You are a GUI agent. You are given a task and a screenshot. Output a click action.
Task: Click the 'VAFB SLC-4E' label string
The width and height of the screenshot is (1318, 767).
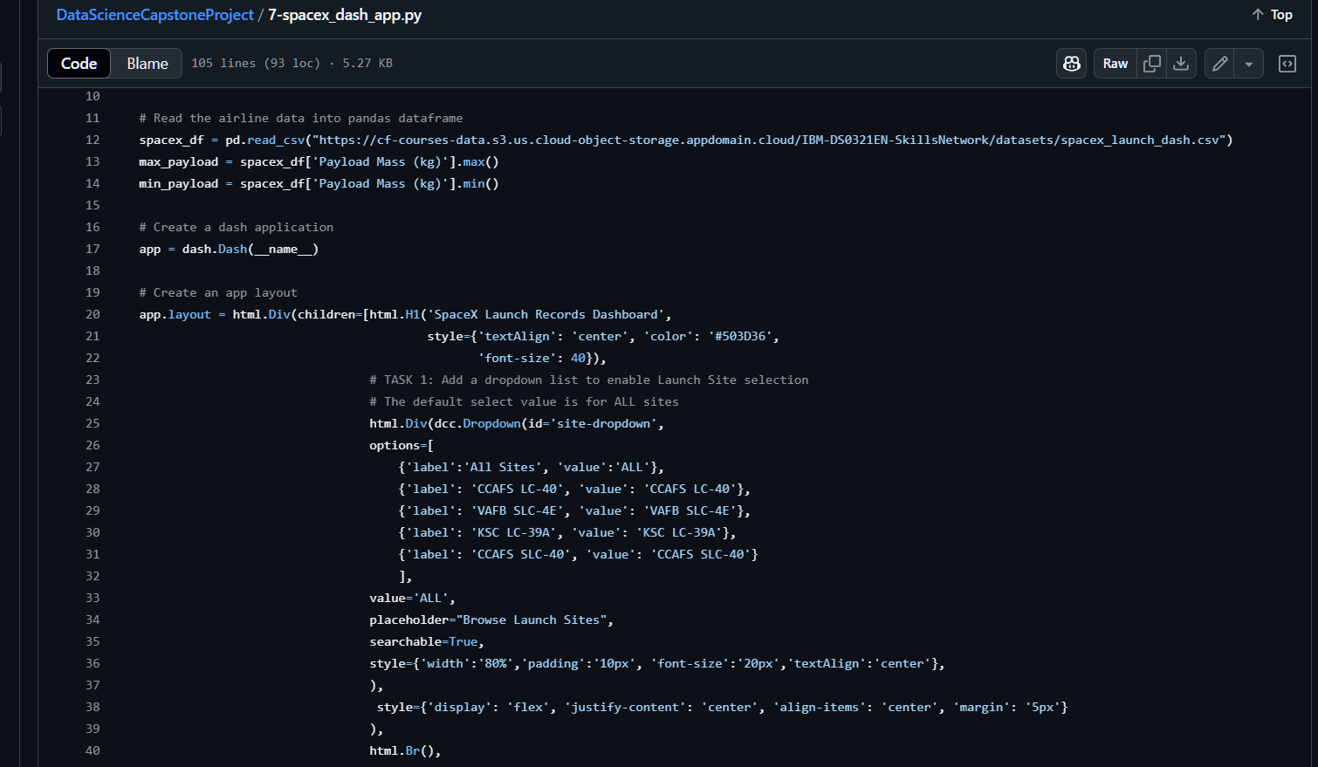pyautogui.click(x=518, y=510)
